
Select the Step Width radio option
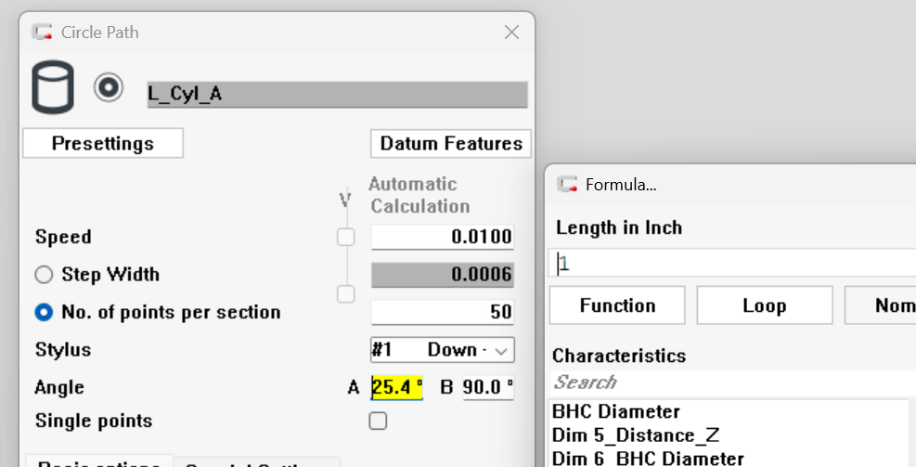pos(43,275)
